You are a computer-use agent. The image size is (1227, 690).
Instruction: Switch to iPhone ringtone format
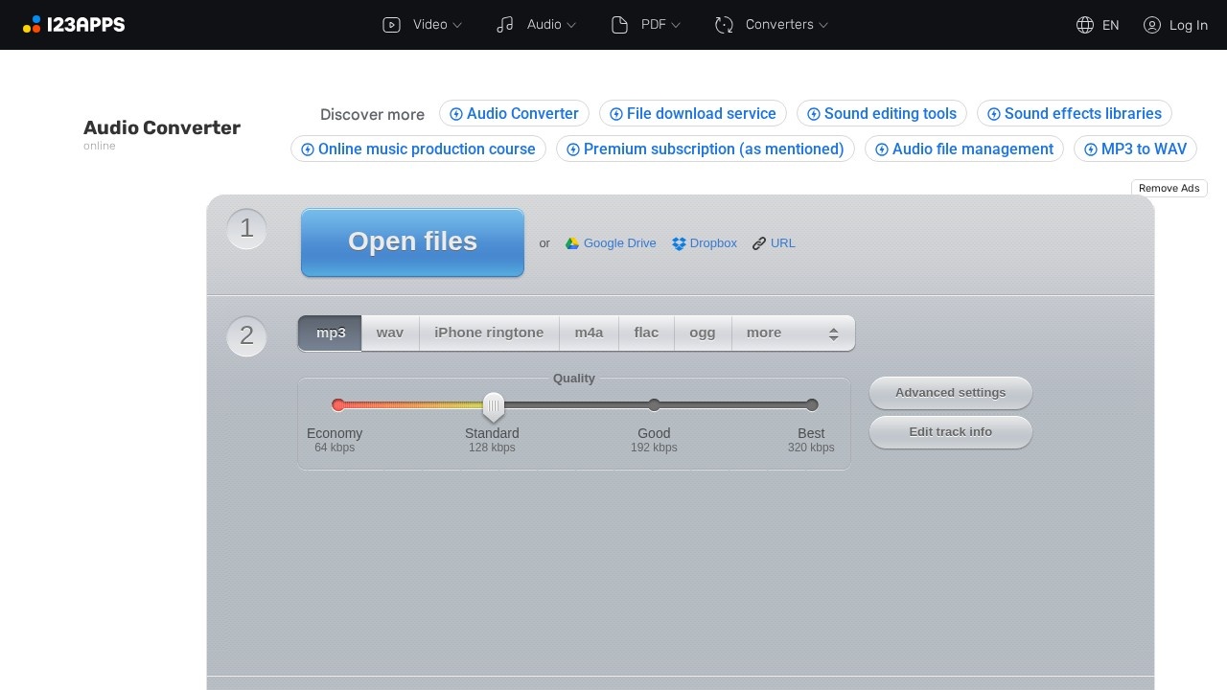[489, 333]
